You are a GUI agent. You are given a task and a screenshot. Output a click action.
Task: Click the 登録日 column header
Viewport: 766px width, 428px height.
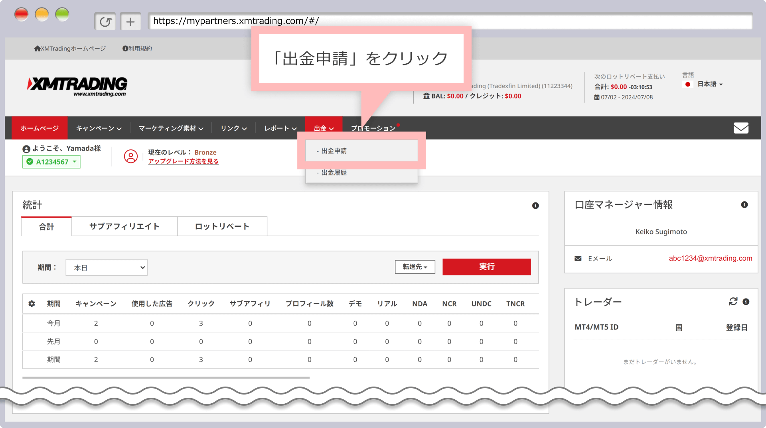(x=736, y=327)
